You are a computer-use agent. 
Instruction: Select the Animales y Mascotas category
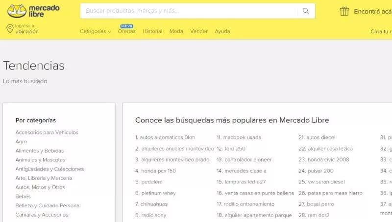click(x=40, y=160)
